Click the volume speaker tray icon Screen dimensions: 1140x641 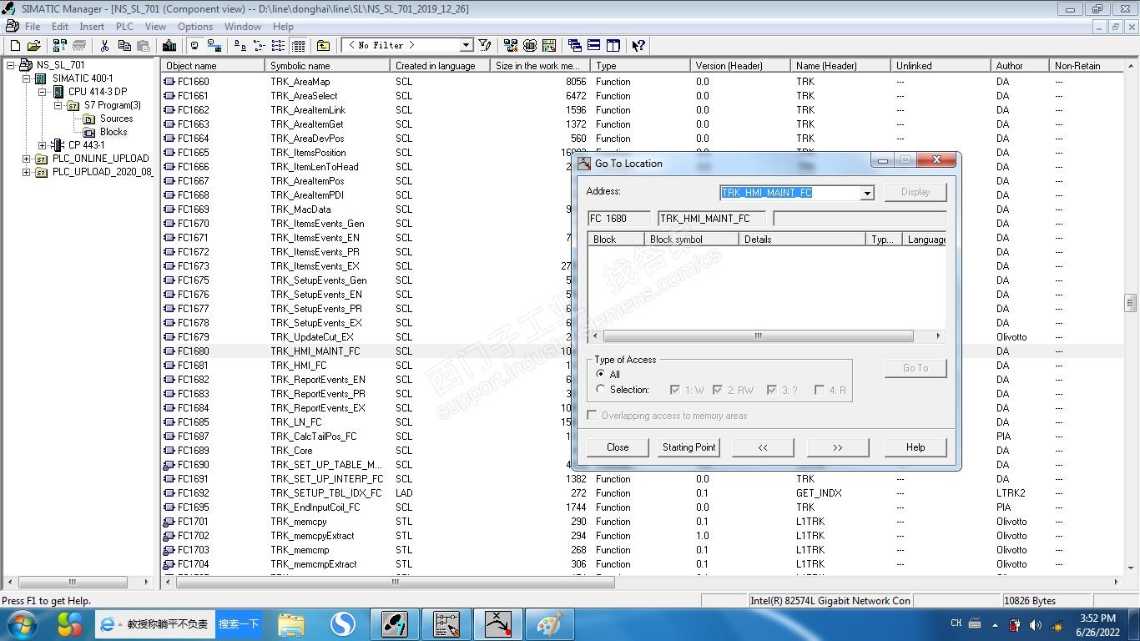point(1036,624)
